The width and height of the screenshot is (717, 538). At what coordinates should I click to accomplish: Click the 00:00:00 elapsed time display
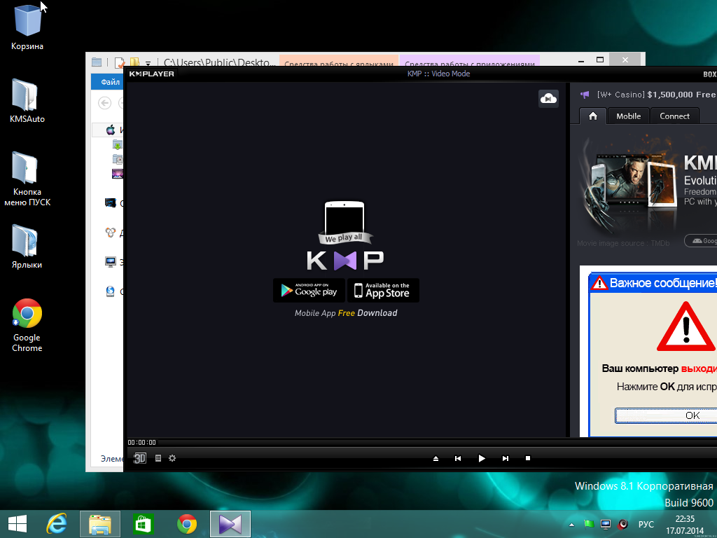pyautogui.click(x=141, y=443)
